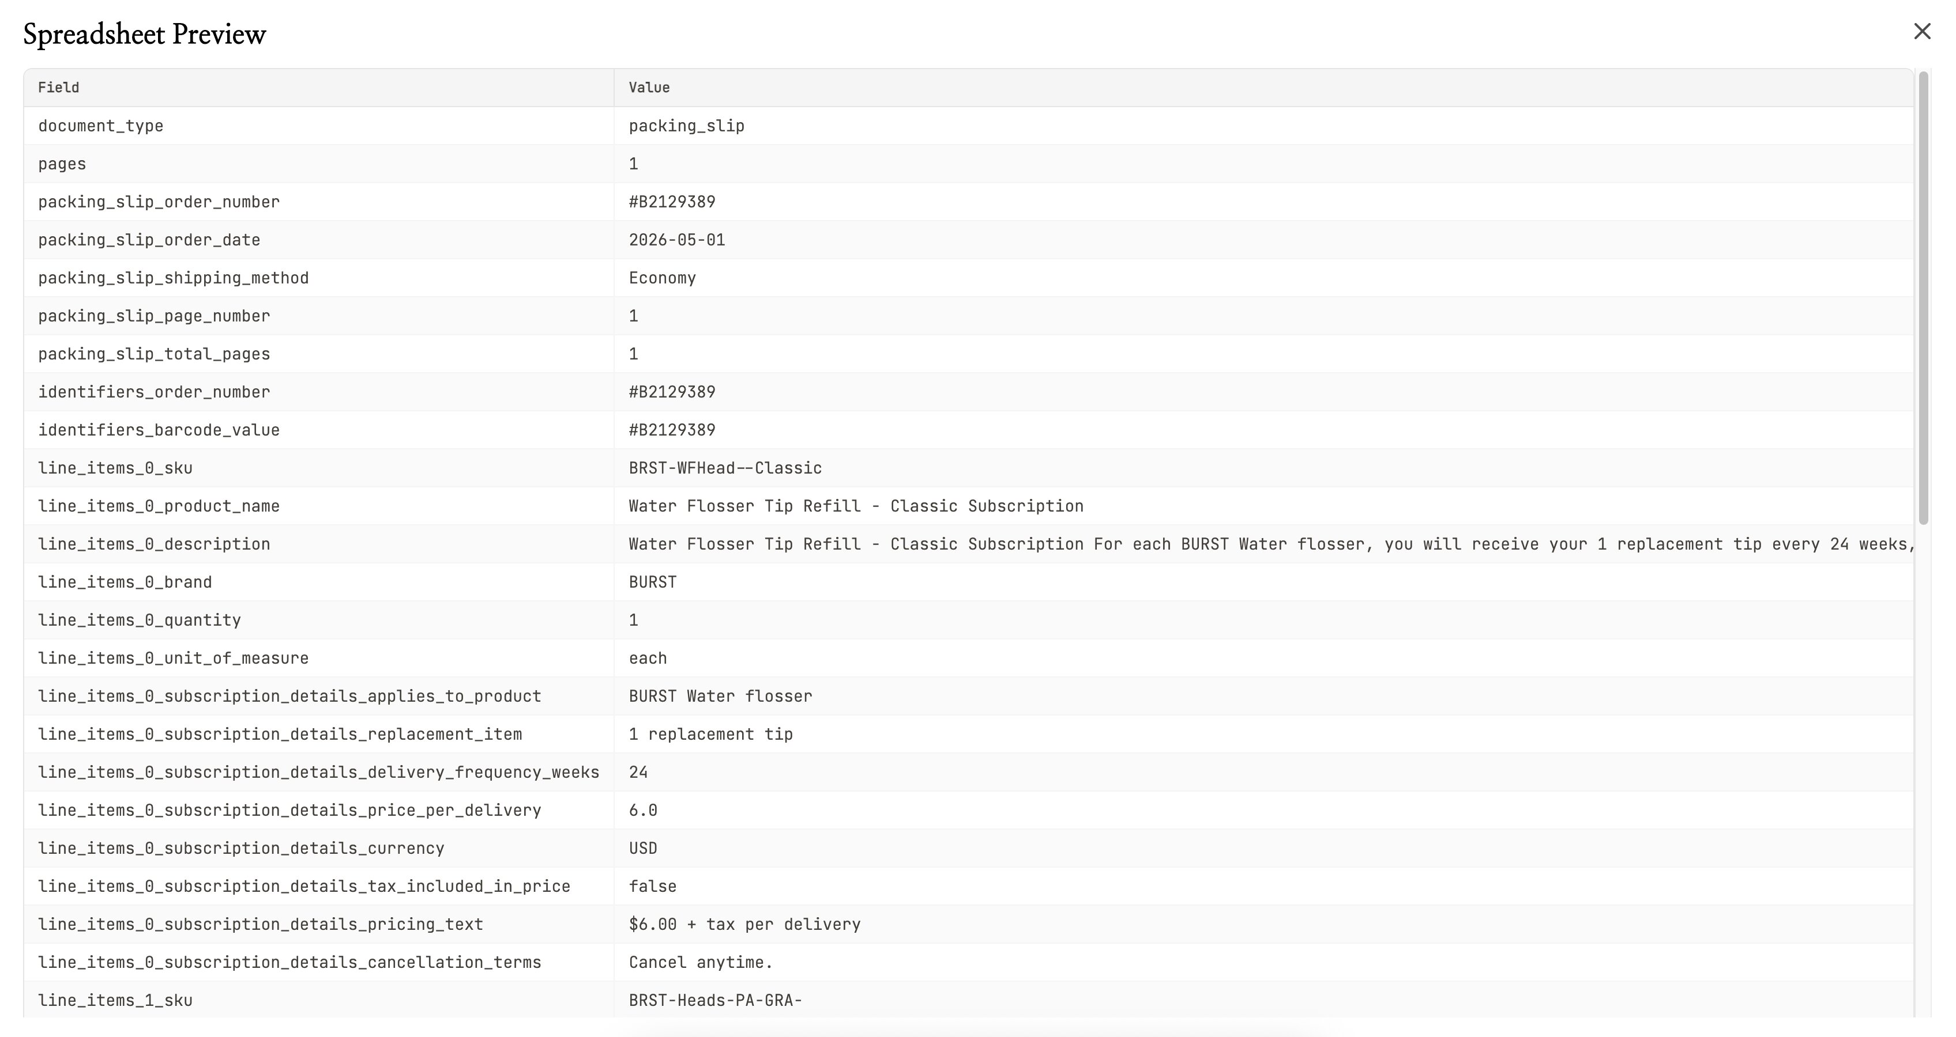Click the line_items_0_unit_of_measure field cell
Viewport: 1956px width, 1037px height.
[x=319, y=658]
